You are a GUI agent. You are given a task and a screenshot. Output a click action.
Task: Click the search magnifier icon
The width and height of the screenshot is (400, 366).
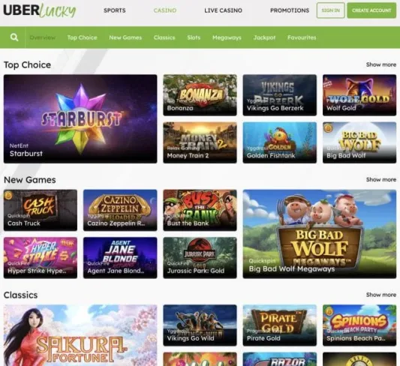click(14, 37)
